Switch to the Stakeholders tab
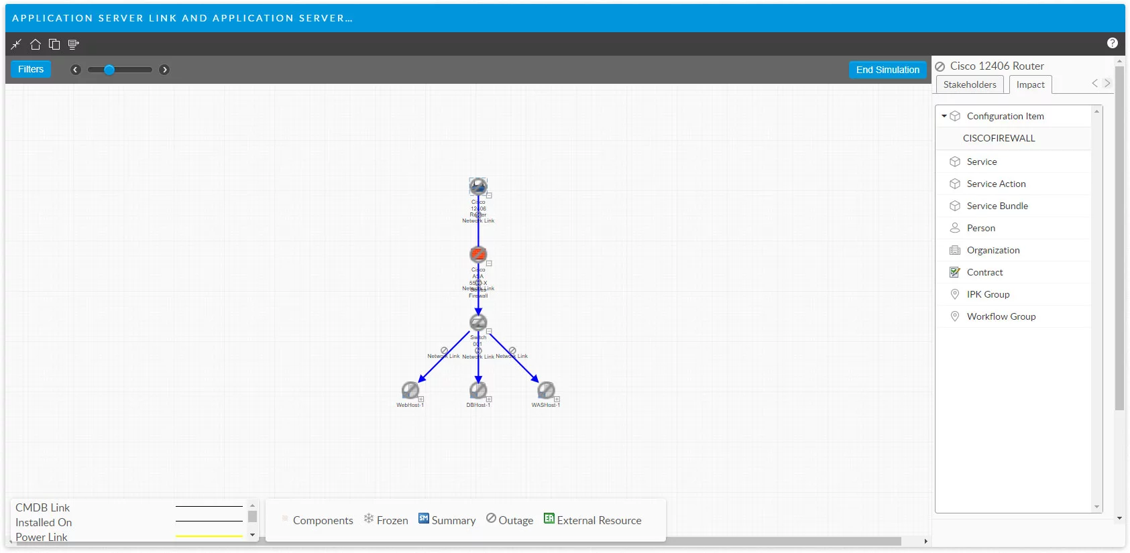This screenshot has height=553, width=1130. (x=970, y=84)
